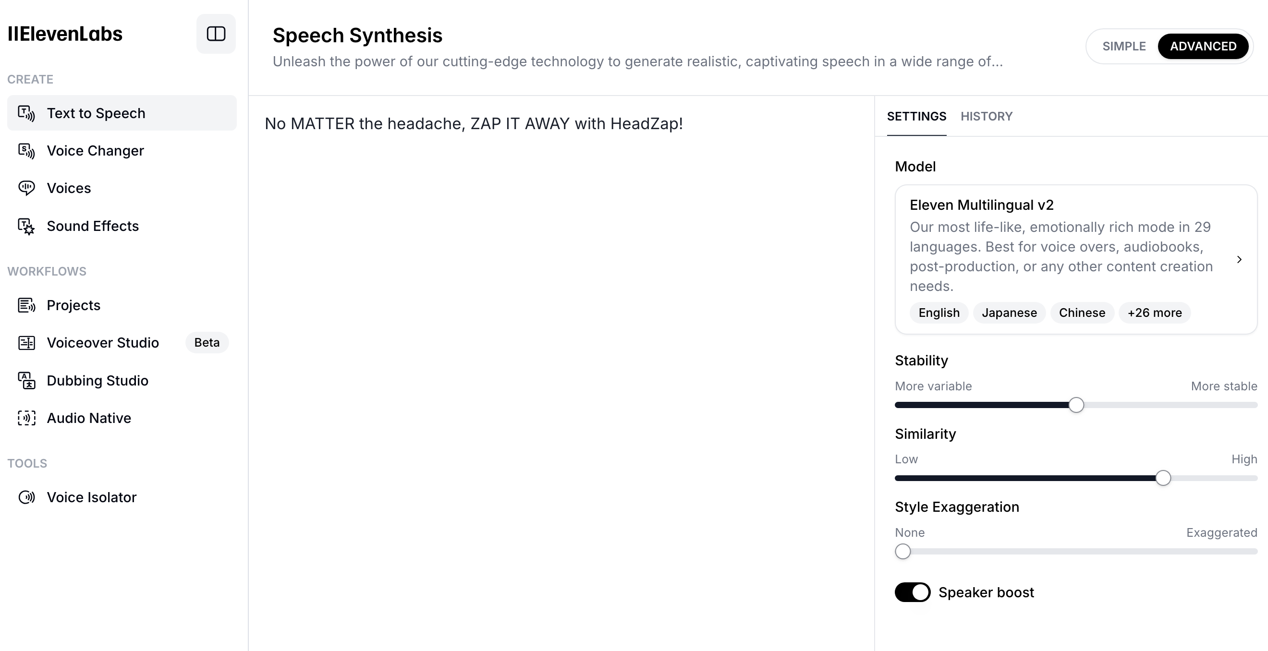
Task: Click the Voices speech bubble icon
Action: (x=26, y=188)
